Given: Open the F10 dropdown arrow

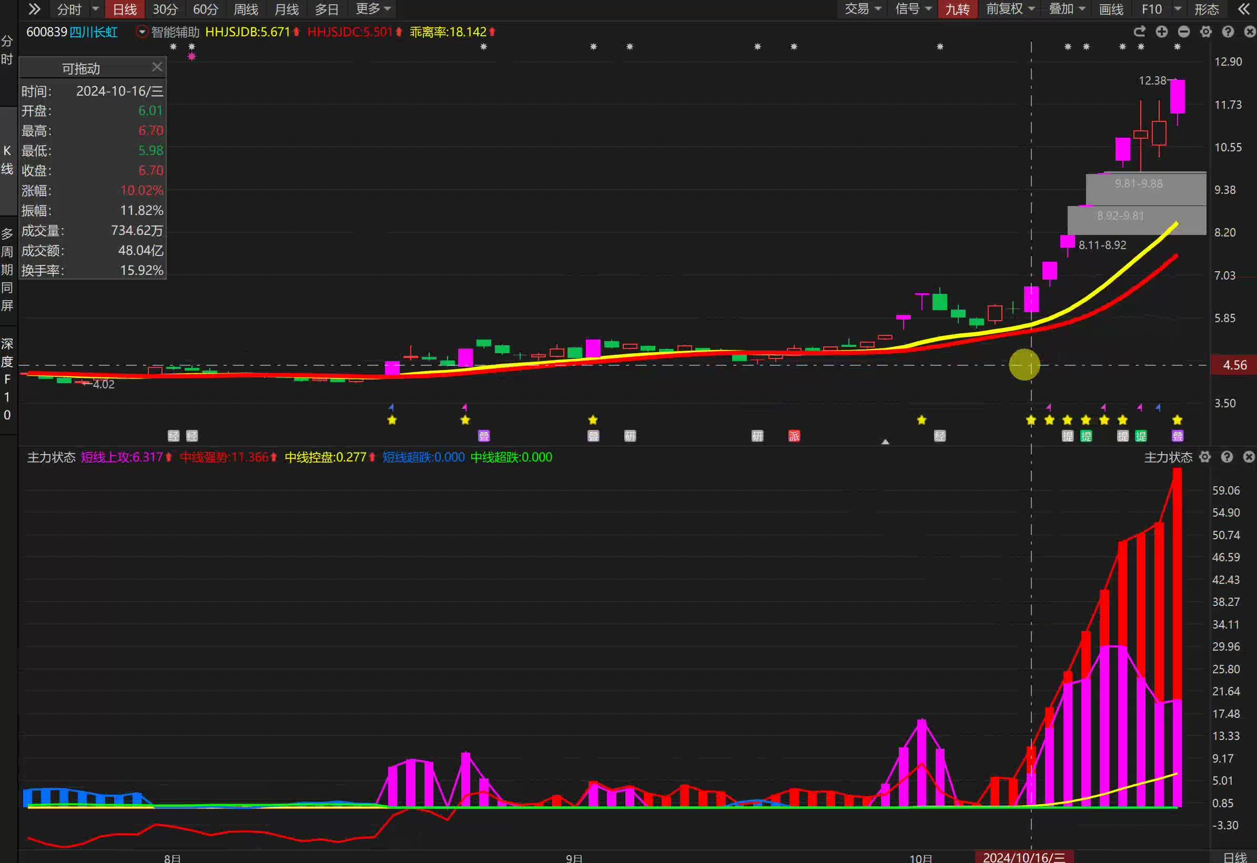Looking at the screenshot, I should point(1178,9).
